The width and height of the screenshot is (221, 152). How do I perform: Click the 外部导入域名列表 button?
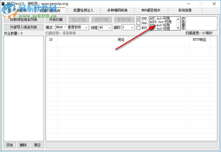coord(24,27)
